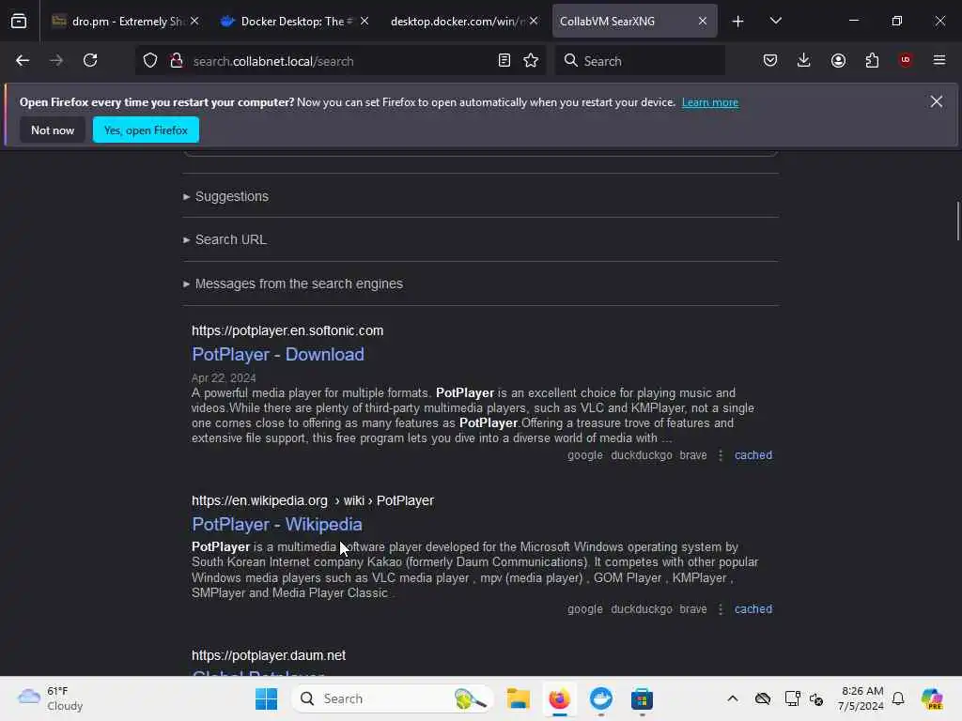
Task: Open PotPlayer - Wikipedia result
Action: click(x=277, y=524)
